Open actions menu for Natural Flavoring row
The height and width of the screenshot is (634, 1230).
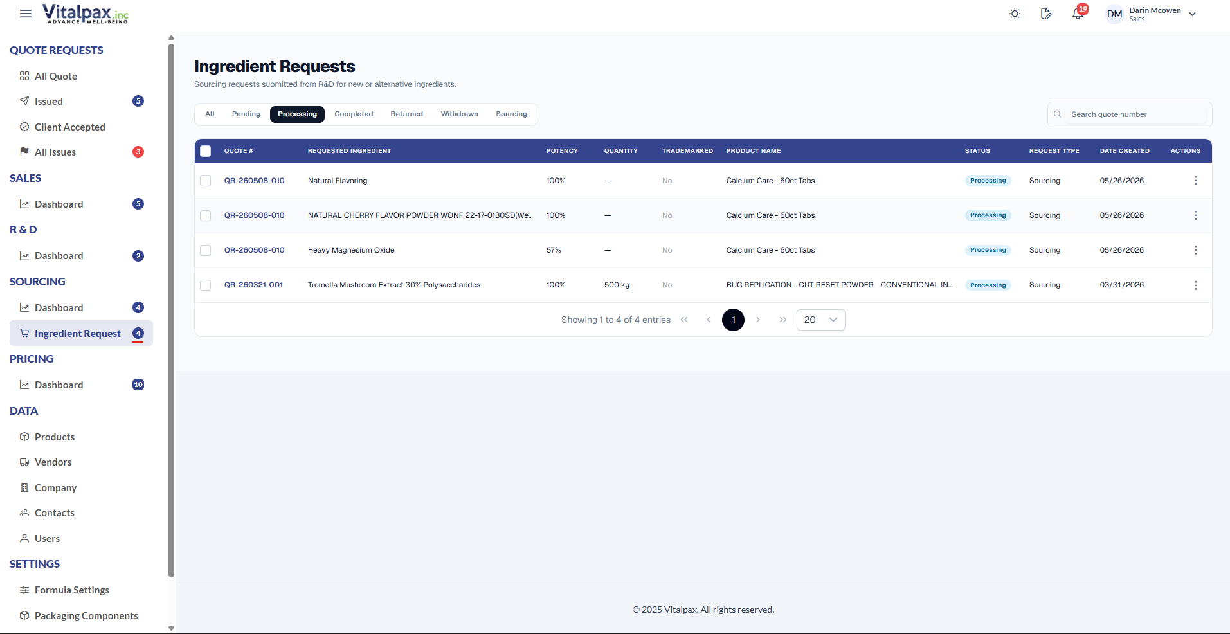(x=1196, y=181)
